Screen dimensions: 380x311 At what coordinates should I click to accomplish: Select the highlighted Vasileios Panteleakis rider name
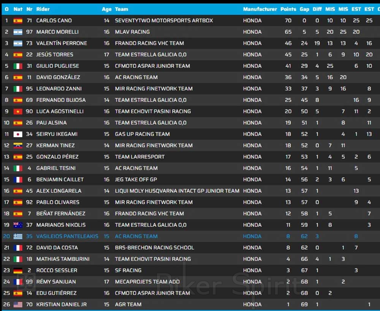pos(67,236)
